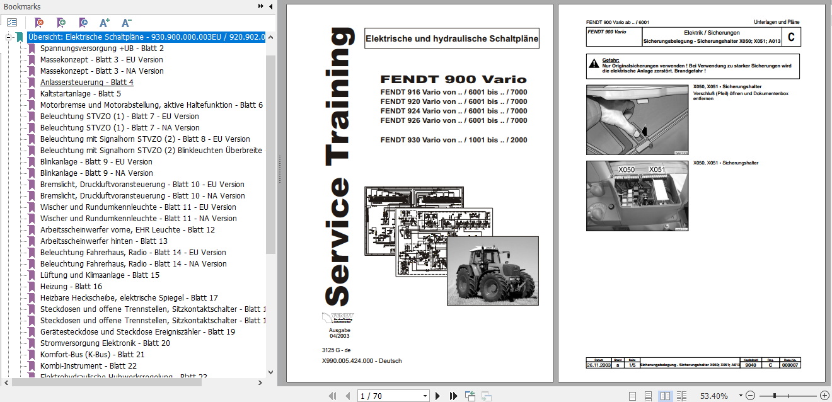Decrease bookmark text size with A- icon
Image resolution: width=832 pixels, height=402 pixels.
click(126, 22)
